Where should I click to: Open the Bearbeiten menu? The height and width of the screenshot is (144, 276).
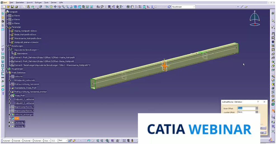click(x=20, y=3)
